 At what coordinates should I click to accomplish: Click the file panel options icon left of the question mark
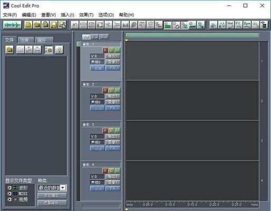click(49, 50)
